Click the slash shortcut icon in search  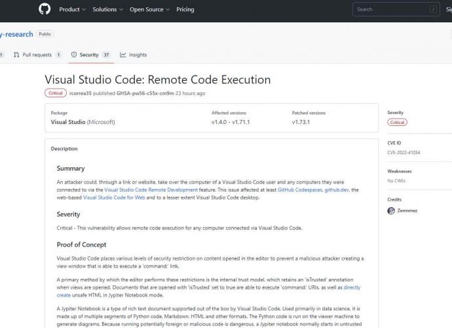[x=433, y=10]
